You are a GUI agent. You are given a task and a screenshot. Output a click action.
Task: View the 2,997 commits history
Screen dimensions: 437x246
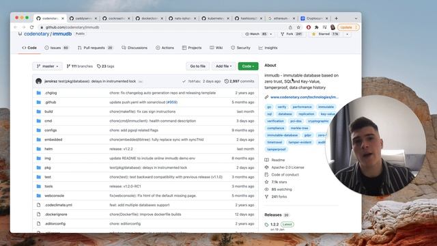coord(239,81)
